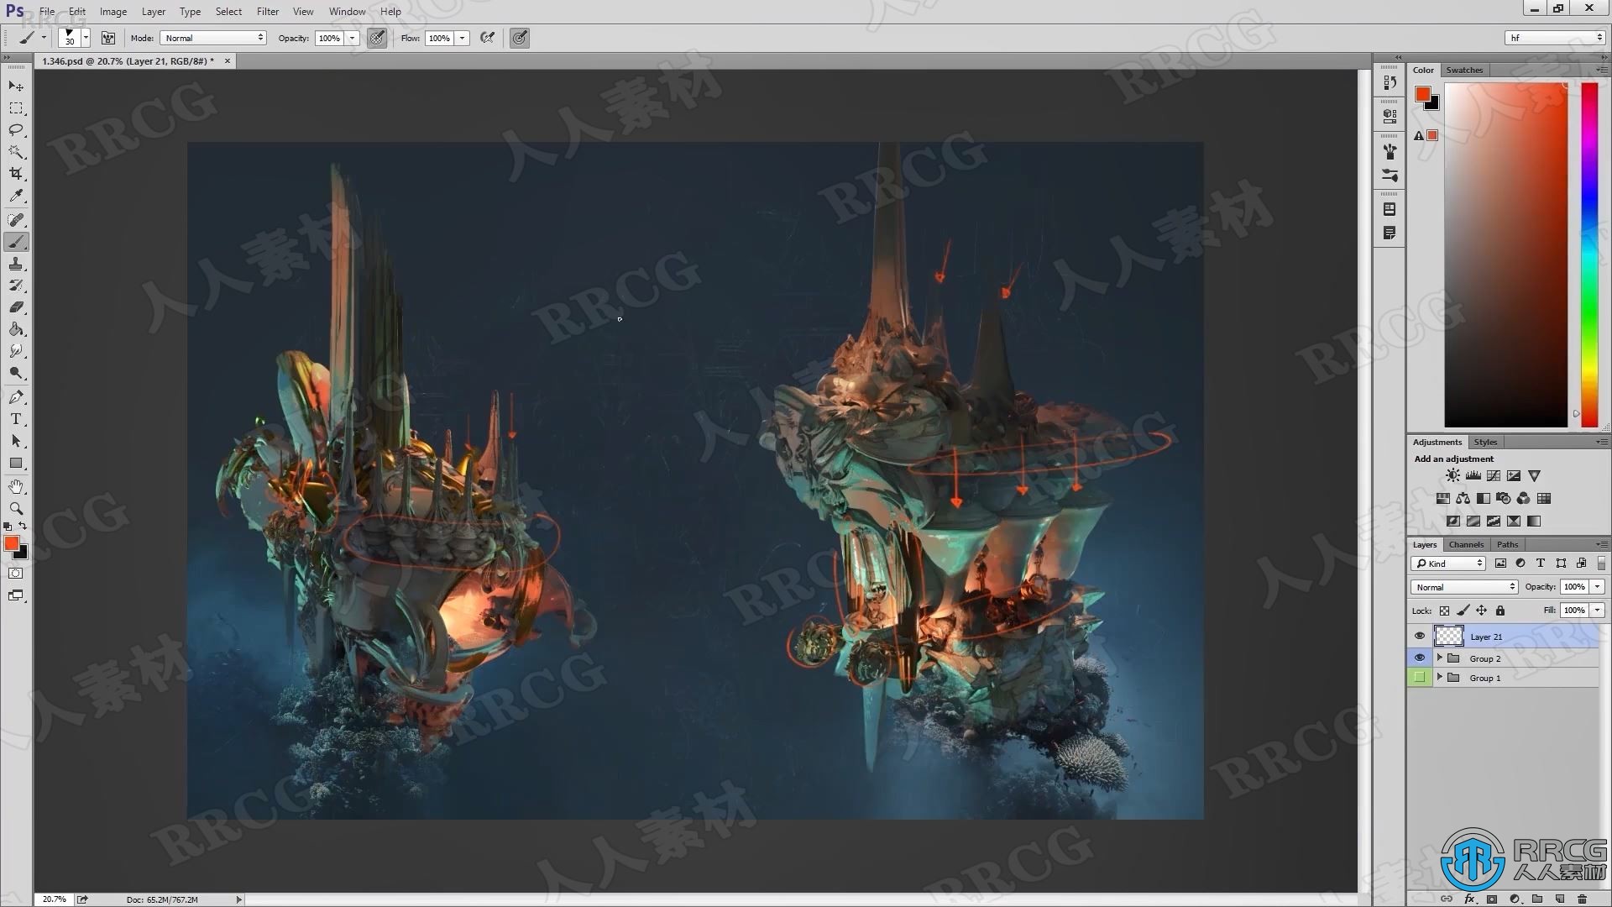Screen dimensions: 1612x907
Task: Select the History Brush tool
Action: click(16, 286)
